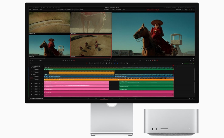224x138 pixels.
Task: Select the aerial riders multicam angle
Action: pyautogui.click(x=91, y=45)
